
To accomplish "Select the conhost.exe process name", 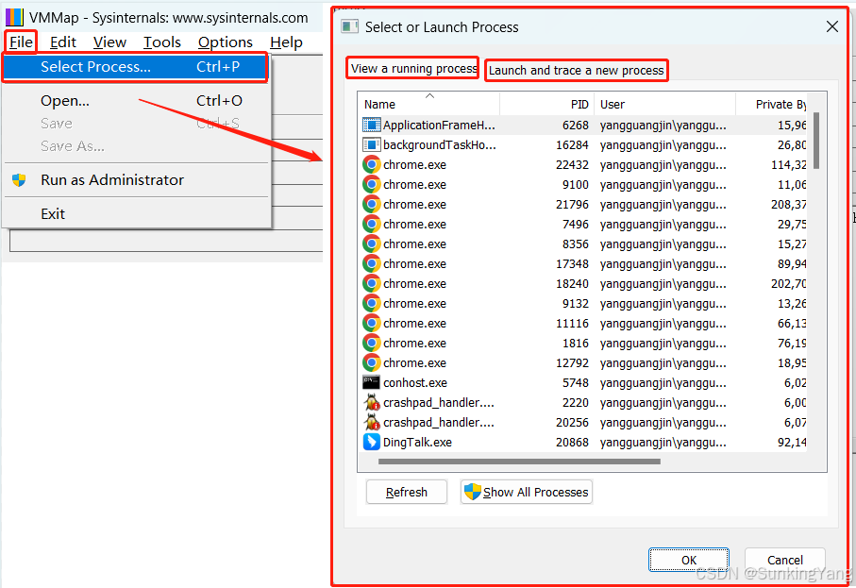I will pyautogui.click(x=415, y=382).
